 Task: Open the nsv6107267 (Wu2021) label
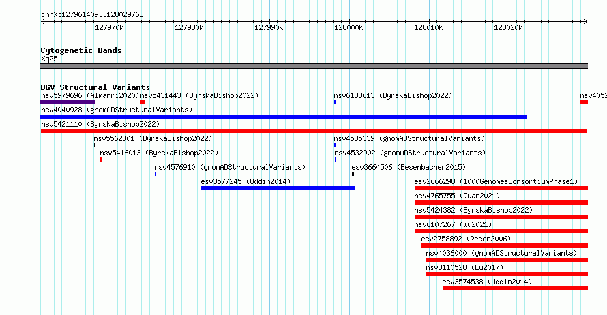pyautogui.click(x=453, y=224)
